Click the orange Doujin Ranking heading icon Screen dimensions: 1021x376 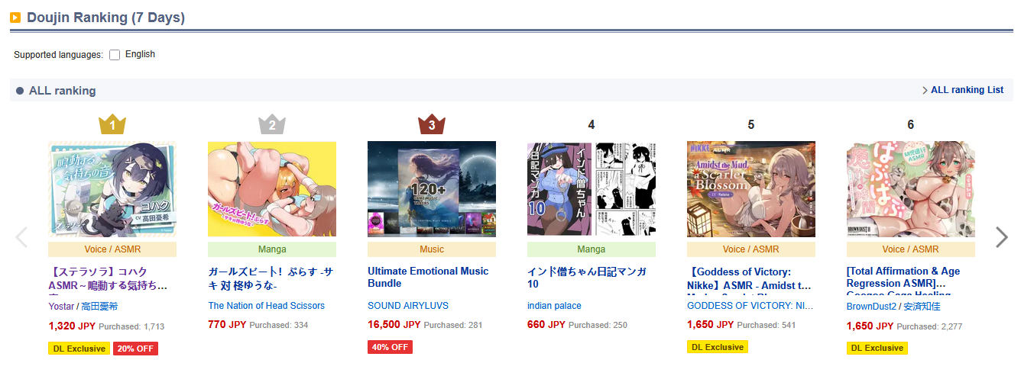(x=15, y=18)
